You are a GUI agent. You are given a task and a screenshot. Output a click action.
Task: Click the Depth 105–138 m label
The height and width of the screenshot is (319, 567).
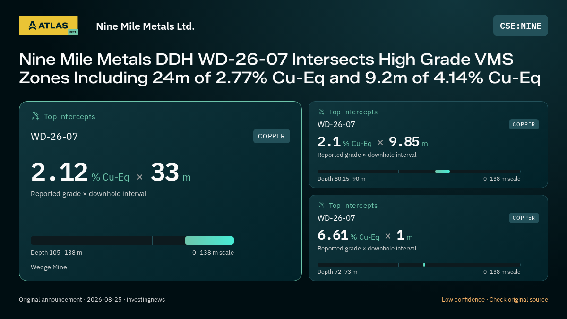56,252
